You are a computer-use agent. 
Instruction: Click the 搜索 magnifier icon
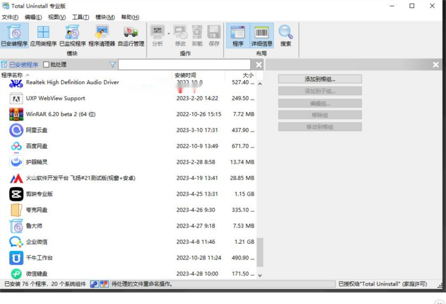pyautogui.click(x=286, y=35)
